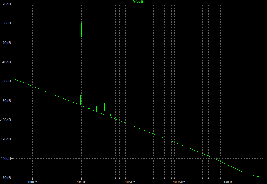Click the 10KHz frequency label

[130, 182]
